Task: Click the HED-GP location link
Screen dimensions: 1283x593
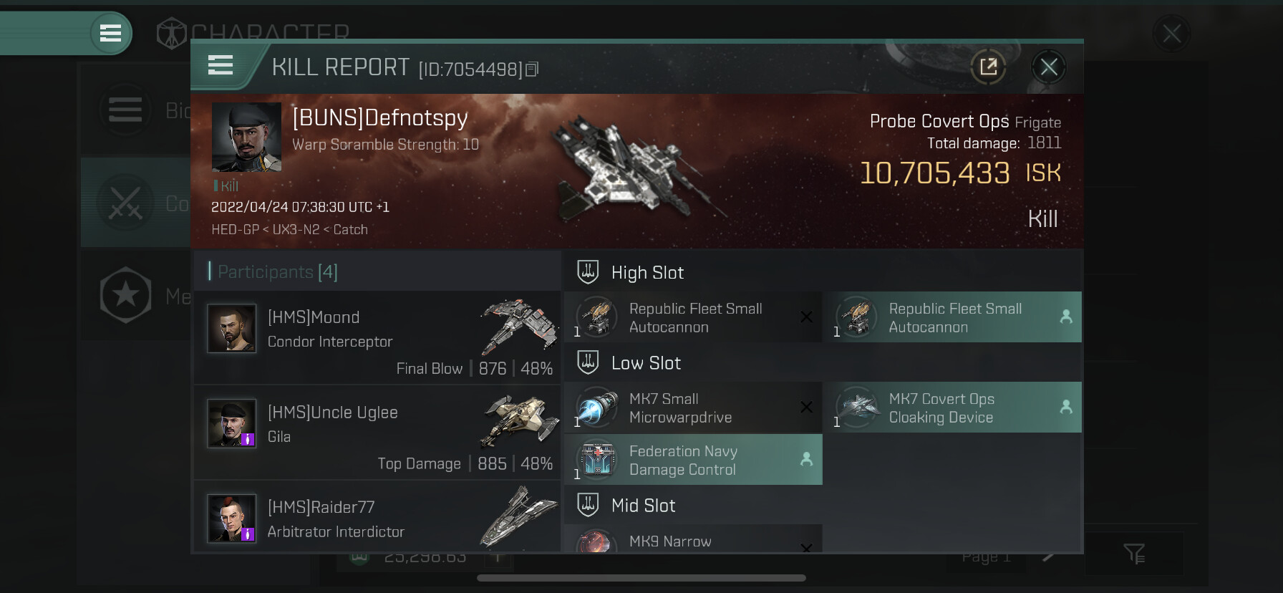Action: click(235, 230)
